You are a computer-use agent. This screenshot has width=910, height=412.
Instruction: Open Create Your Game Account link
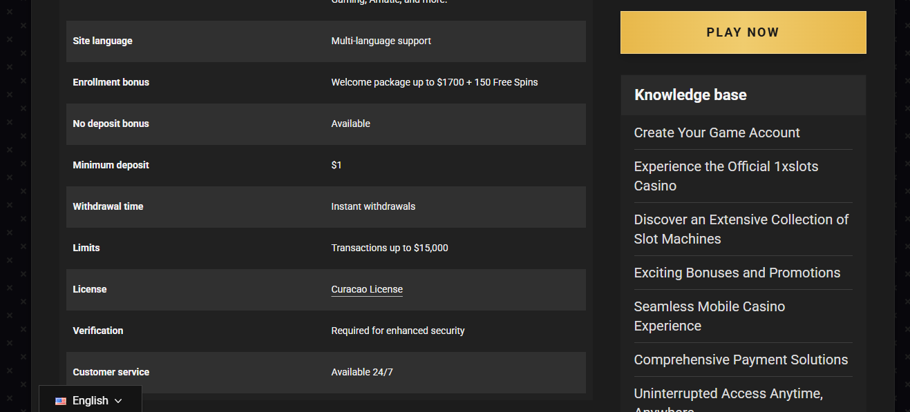point(717,133)
